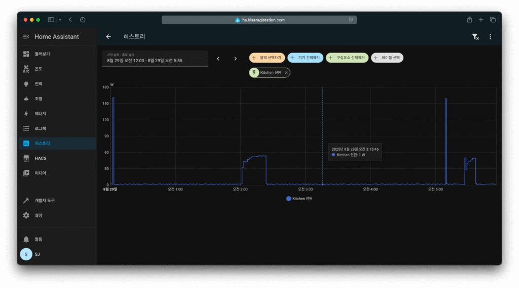Collapse the Home Assistant sidebar menu icon
The image size is (519, 288).
click(26, 37)
